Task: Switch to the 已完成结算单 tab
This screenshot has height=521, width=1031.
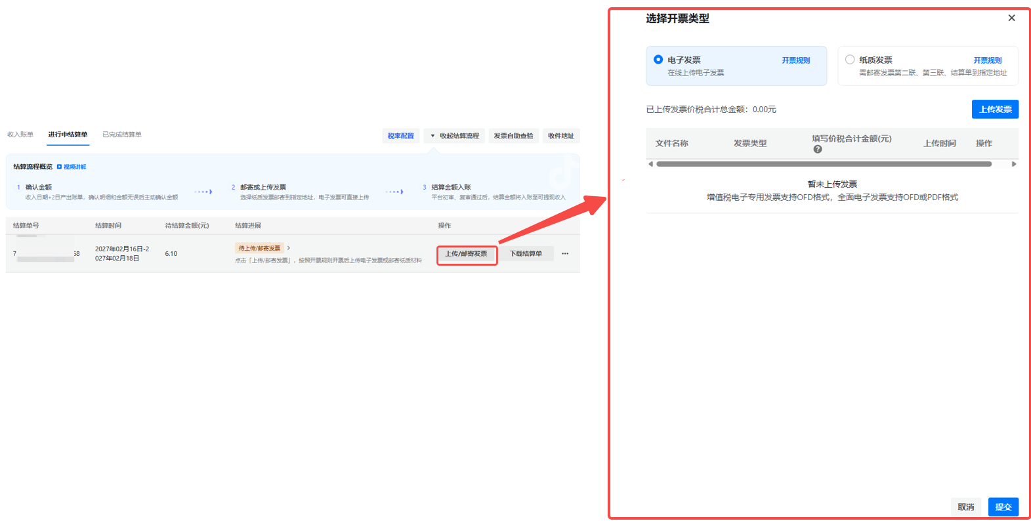Action: click(122, 135)
